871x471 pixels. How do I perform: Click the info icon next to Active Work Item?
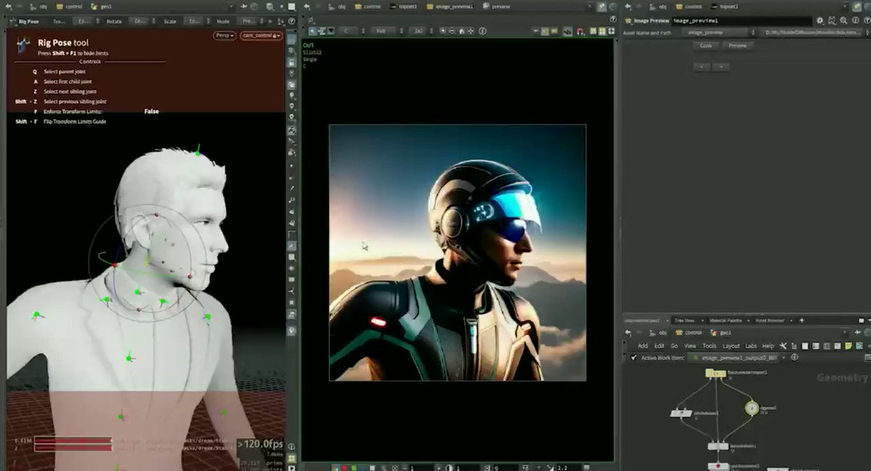click(793, 358)
